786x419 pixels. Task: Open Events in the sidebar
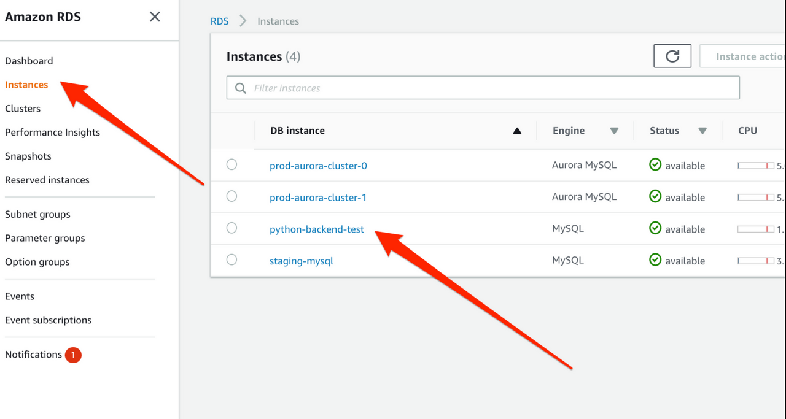[x=20, y=296]
